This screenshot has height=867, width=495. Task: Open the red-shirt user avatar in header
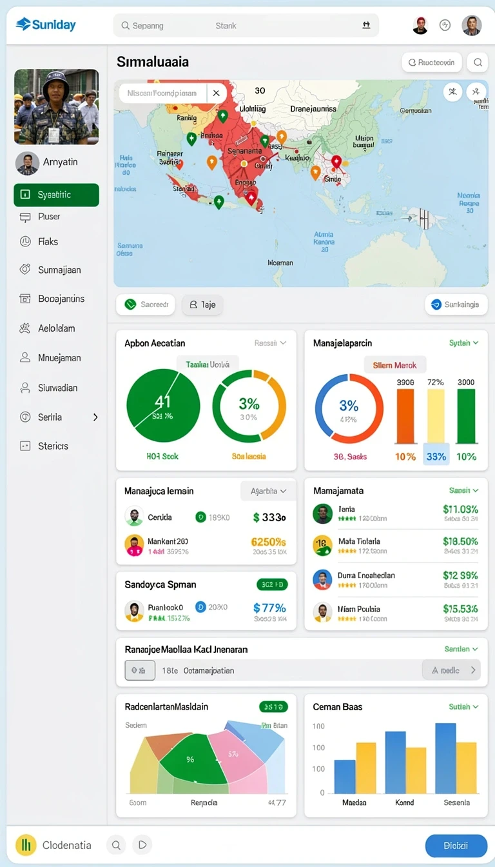(x=420, y=25)
